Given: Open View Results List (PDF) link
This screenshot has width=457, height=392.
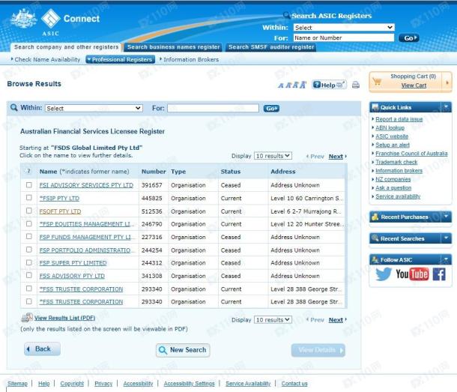Looking at the screenshot, I should pyautogui.click(x=64, y=318).
